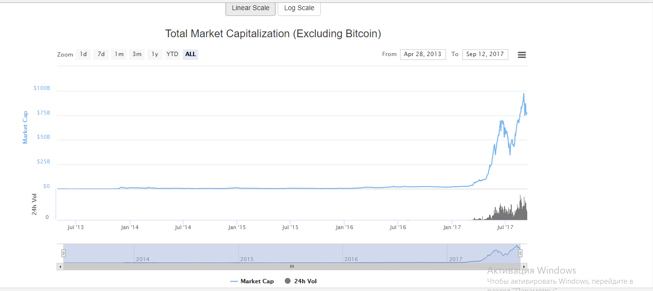This screenshot has height=291, width=653.
Task: Set zoom range to 3m
Action: [x=137, y=54]
